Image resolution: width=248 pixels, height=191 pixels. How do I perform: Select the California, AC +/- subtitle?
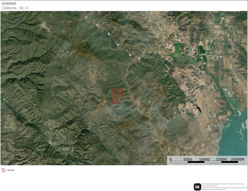[15, 8]
